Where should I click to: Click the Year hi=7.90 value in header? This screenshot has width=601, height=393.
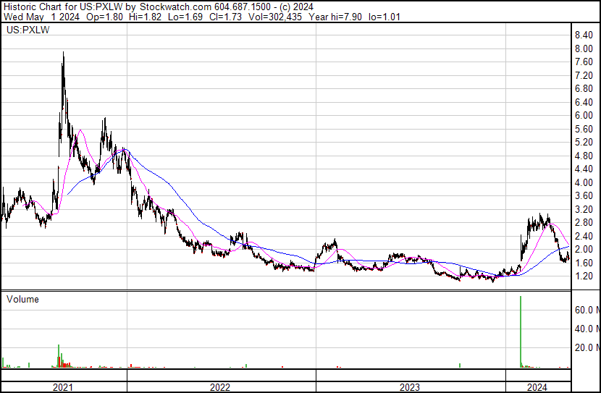point(335,17)
